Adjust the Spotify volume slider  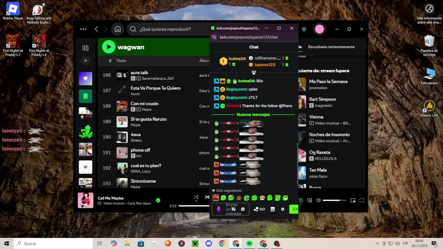[x=334, y=200]
